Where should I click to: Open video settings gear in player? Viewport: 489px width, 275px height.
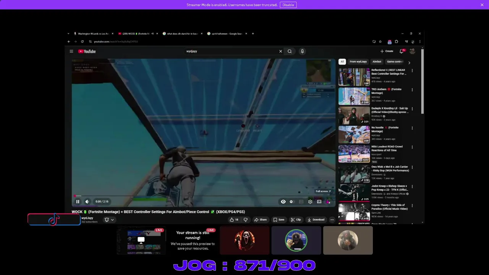coord(310,202)
